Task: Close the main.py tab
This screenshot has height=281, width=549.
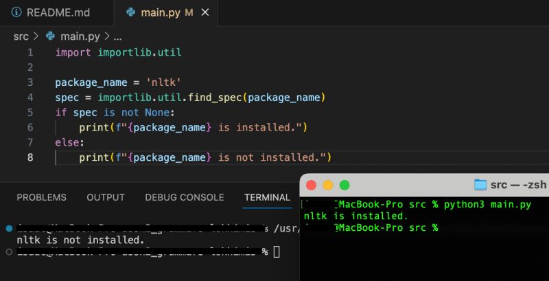Action: point(205,13)
